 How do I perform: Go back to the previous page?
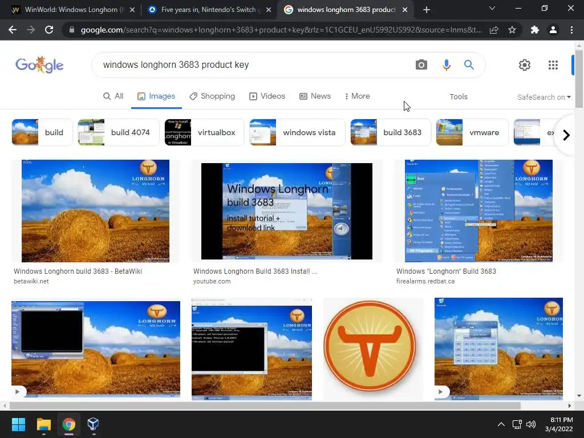tap(13, 30)
